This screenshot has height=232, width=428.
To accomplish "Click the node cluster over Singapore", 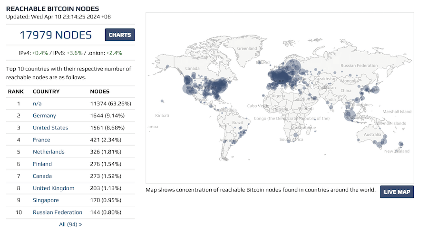I will pyautogui.click(x=350, y=115).
